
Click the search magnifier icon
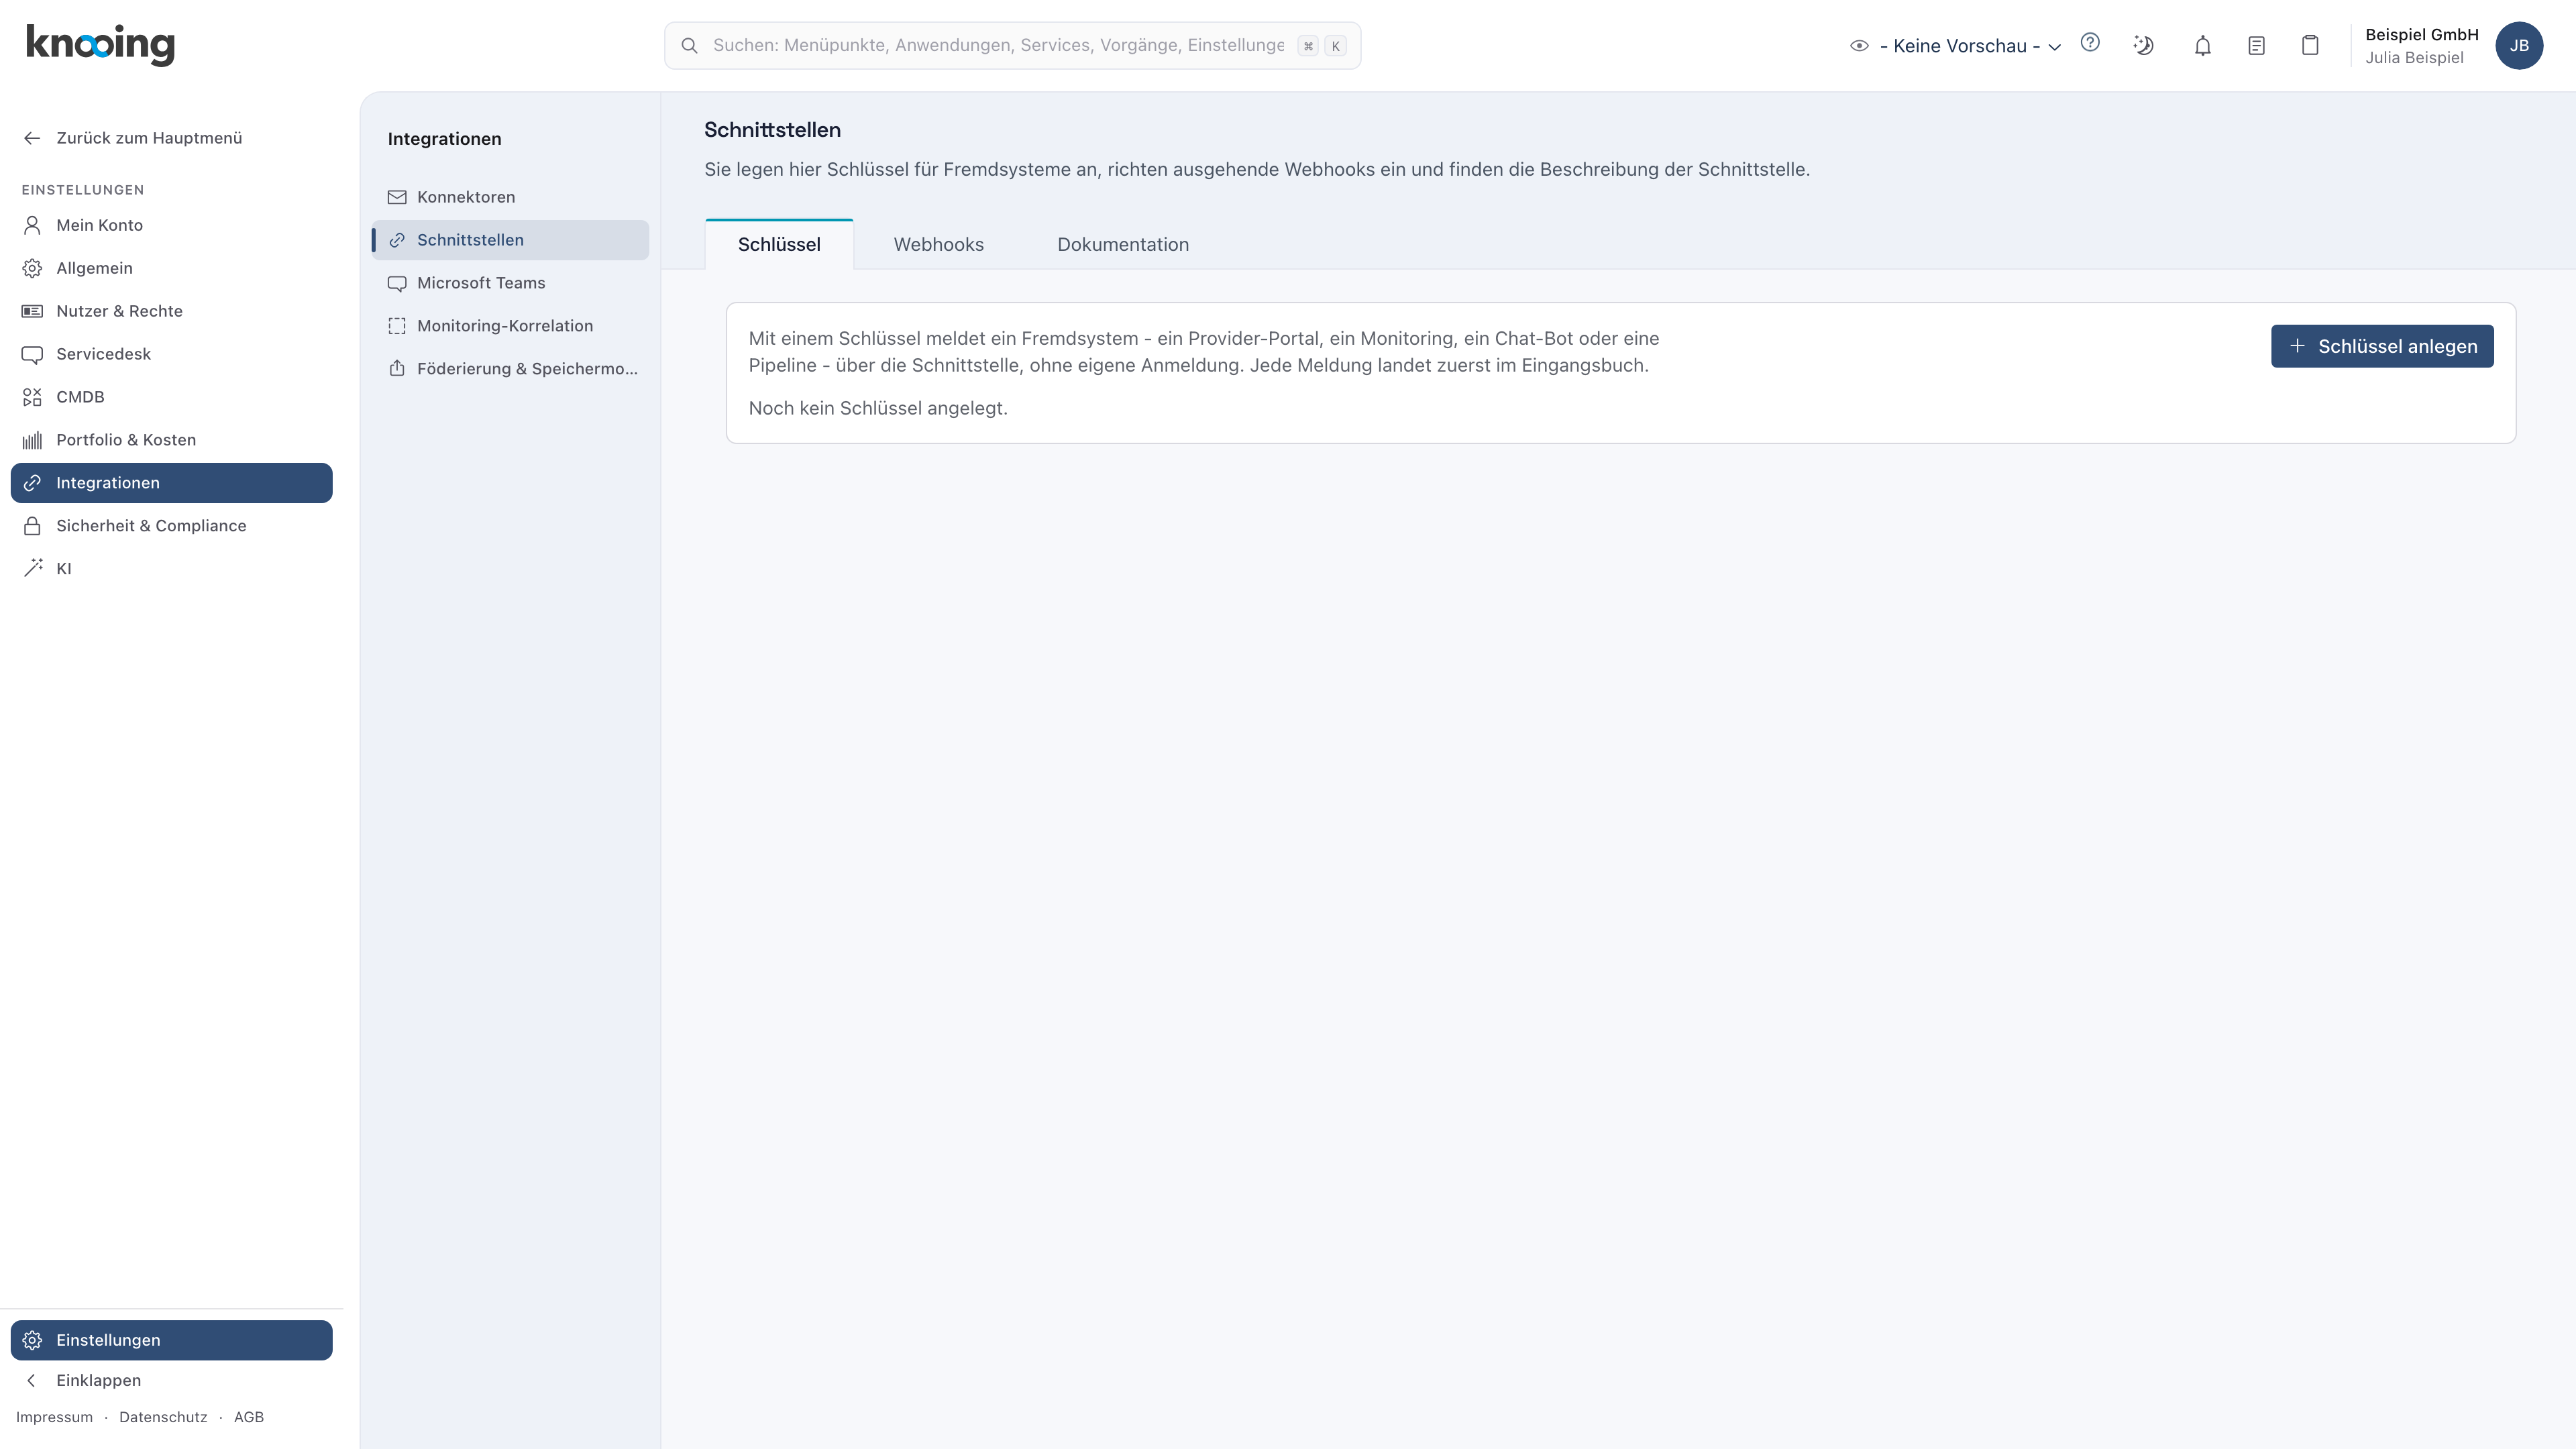pos(689,46)
